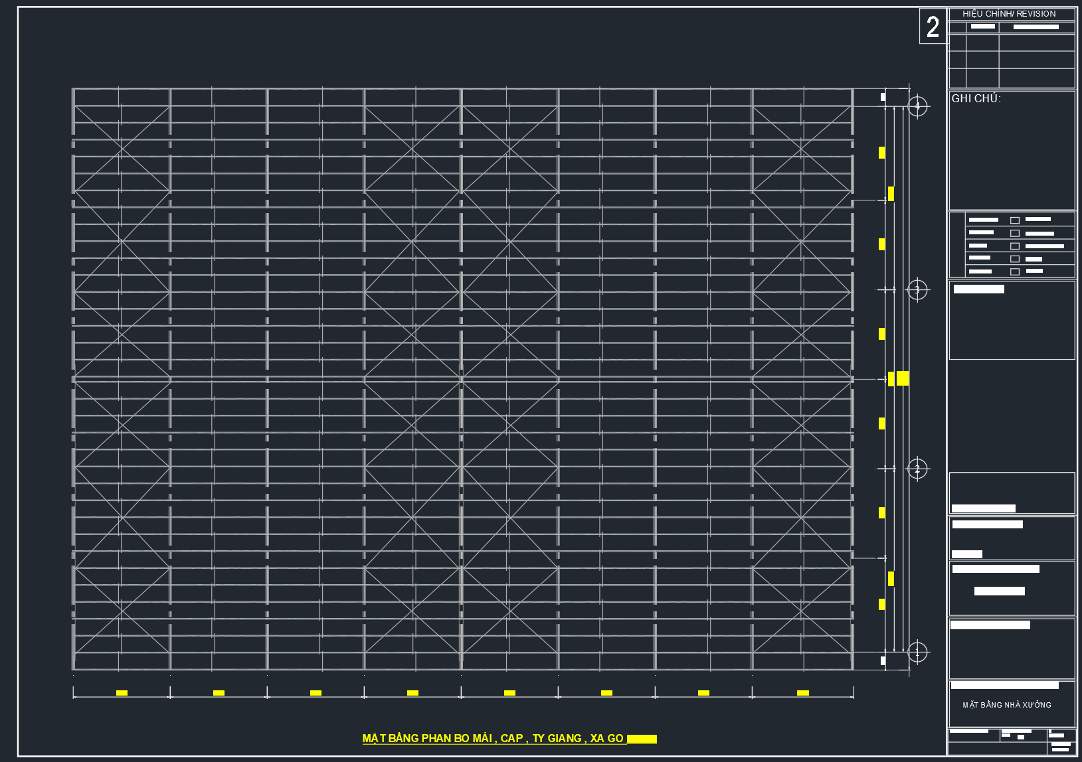The width and height of the screenshot is (1082, 762).
Task: Click the small white block near axis 4
Action: pyautogui.click(x=883, y=97)
